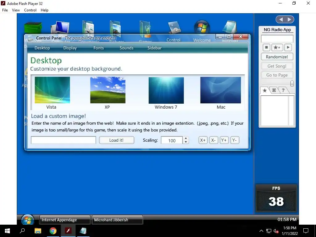
Task: Click the Randomize! button
Action: pos(277,57)
